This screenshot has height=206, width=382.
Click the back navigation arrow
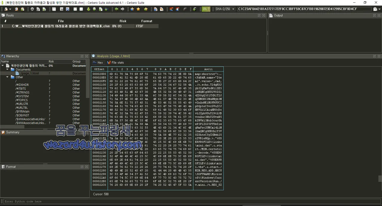116,9
